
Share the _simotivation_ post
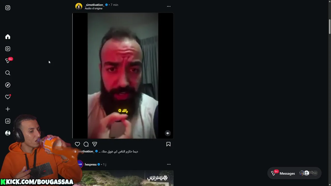[x=95, y=144]
